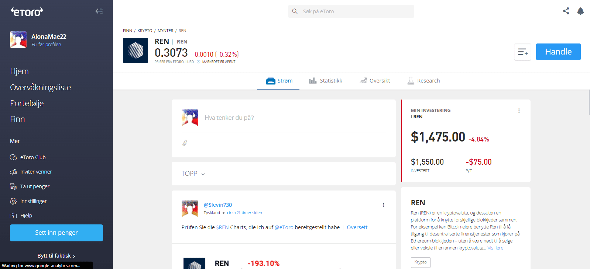
Task: Open the Research tab
Action: tap(423, 81)
